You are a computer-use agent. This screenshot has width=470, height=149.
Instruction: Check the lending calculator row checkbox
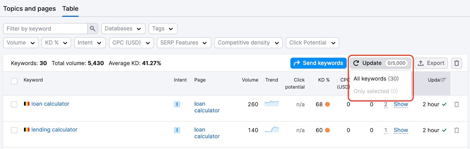14,130
